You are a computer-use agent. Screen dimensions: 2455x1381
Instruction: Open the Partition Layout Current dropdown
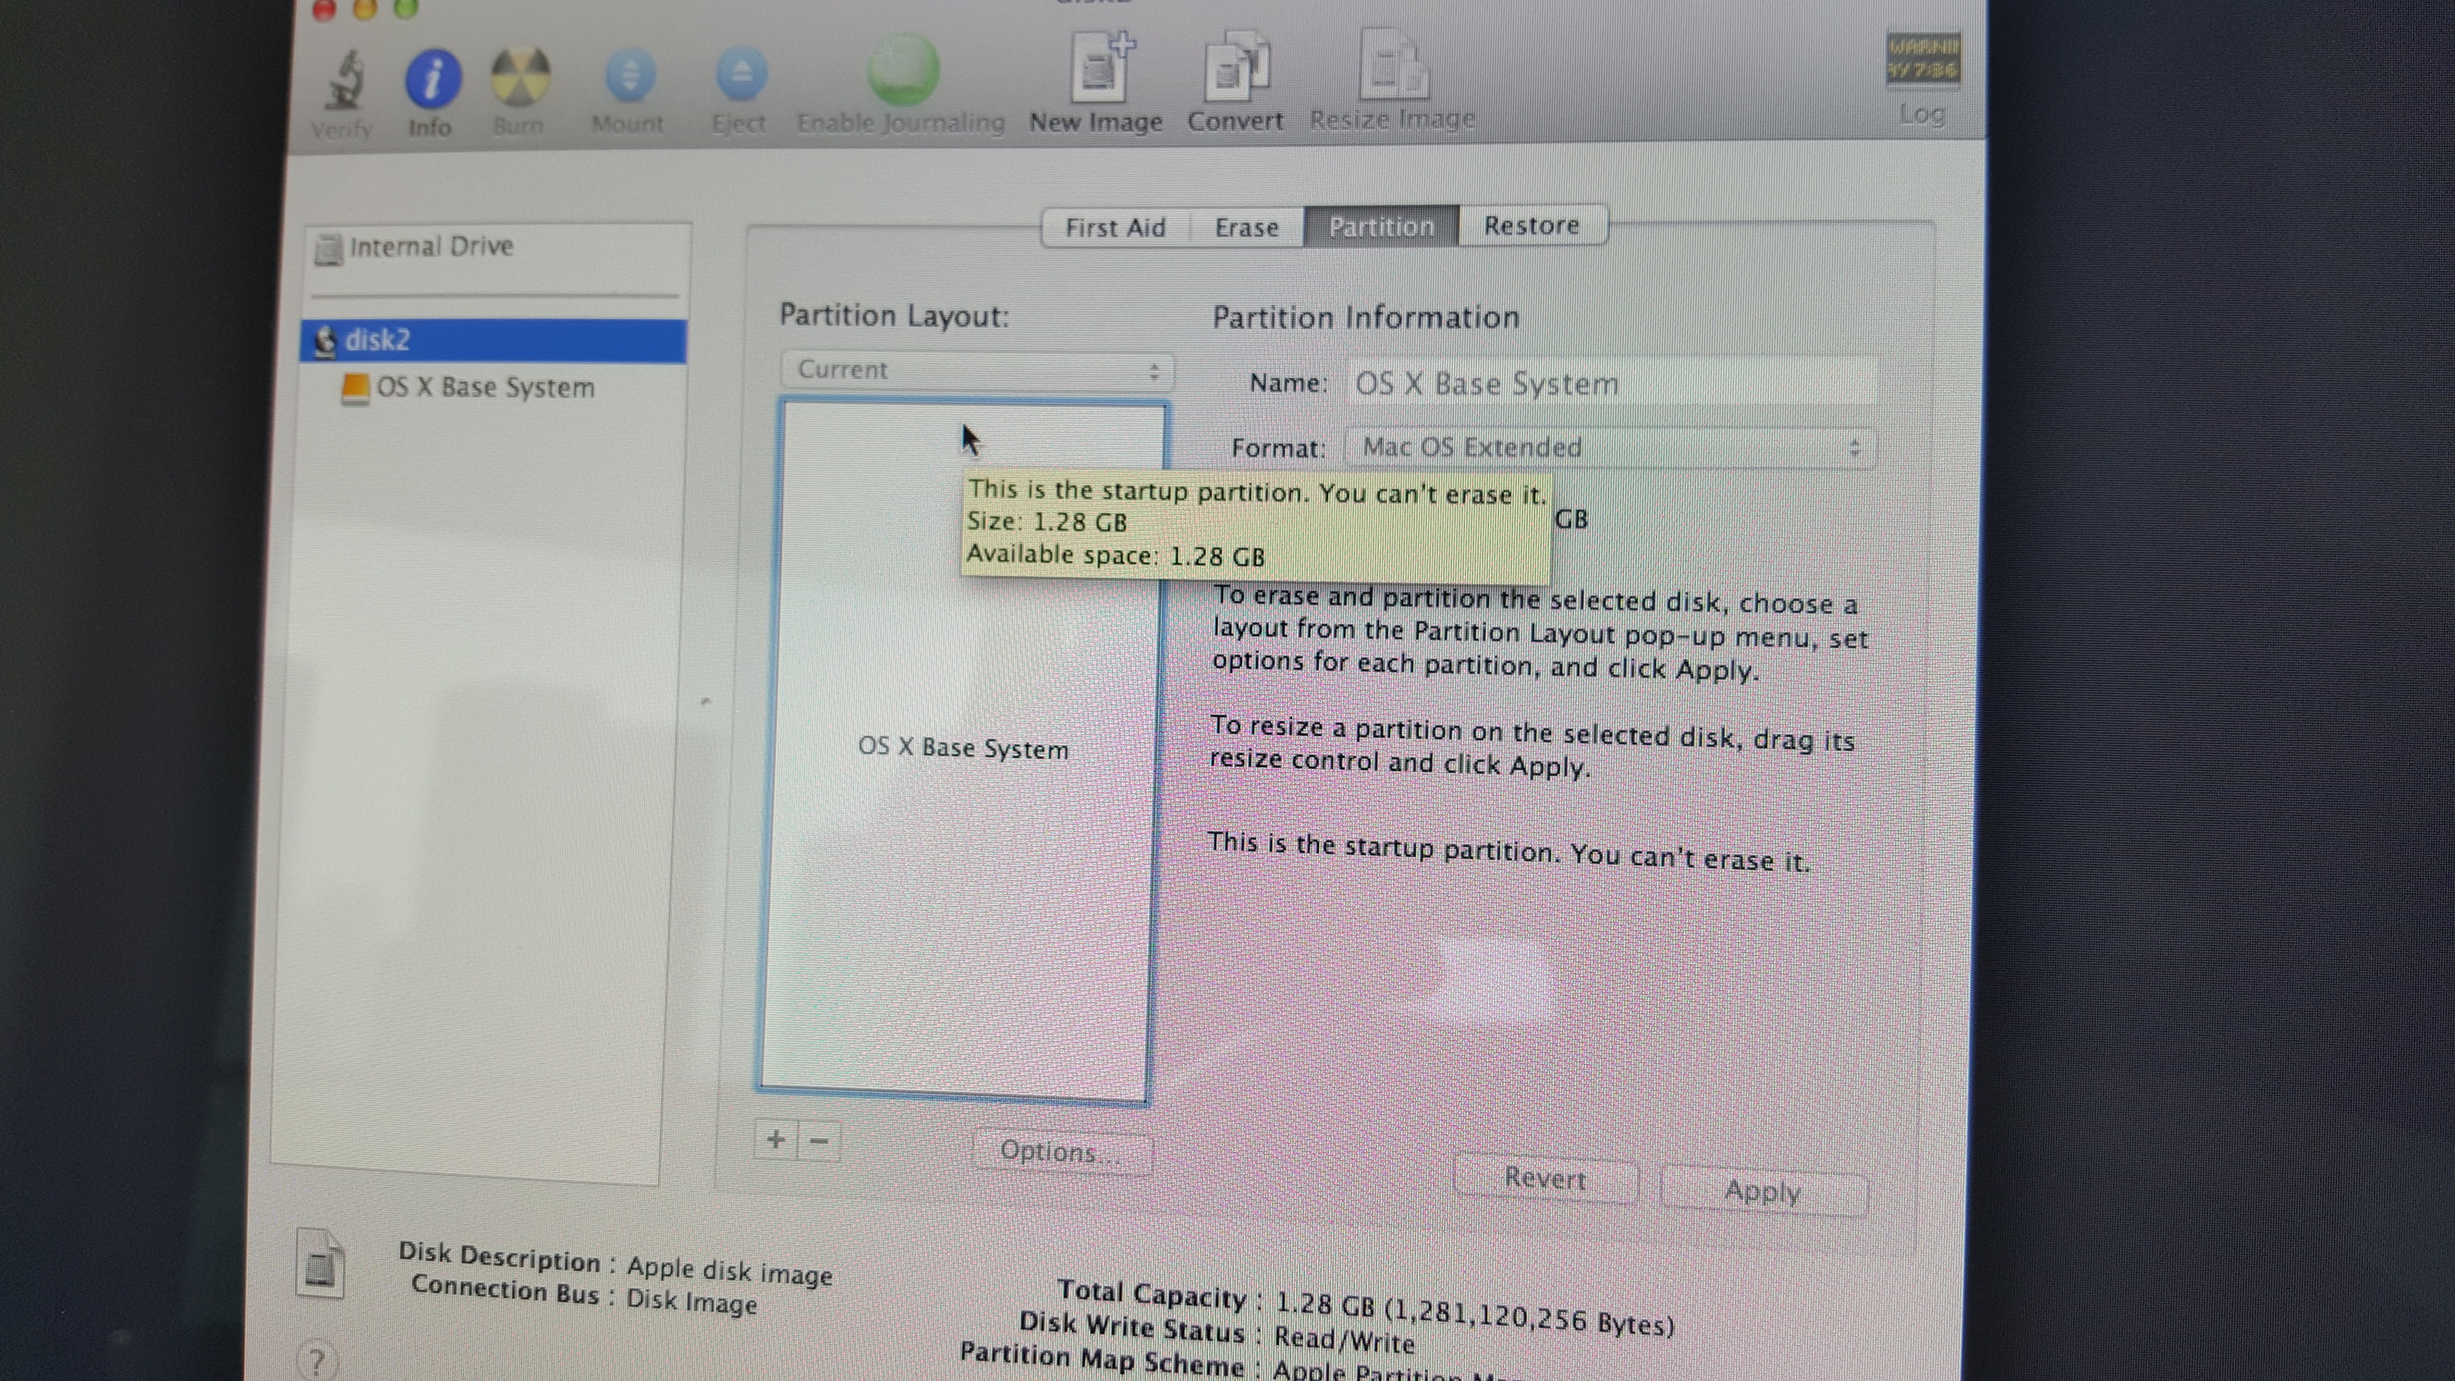(x=977, y=370)
